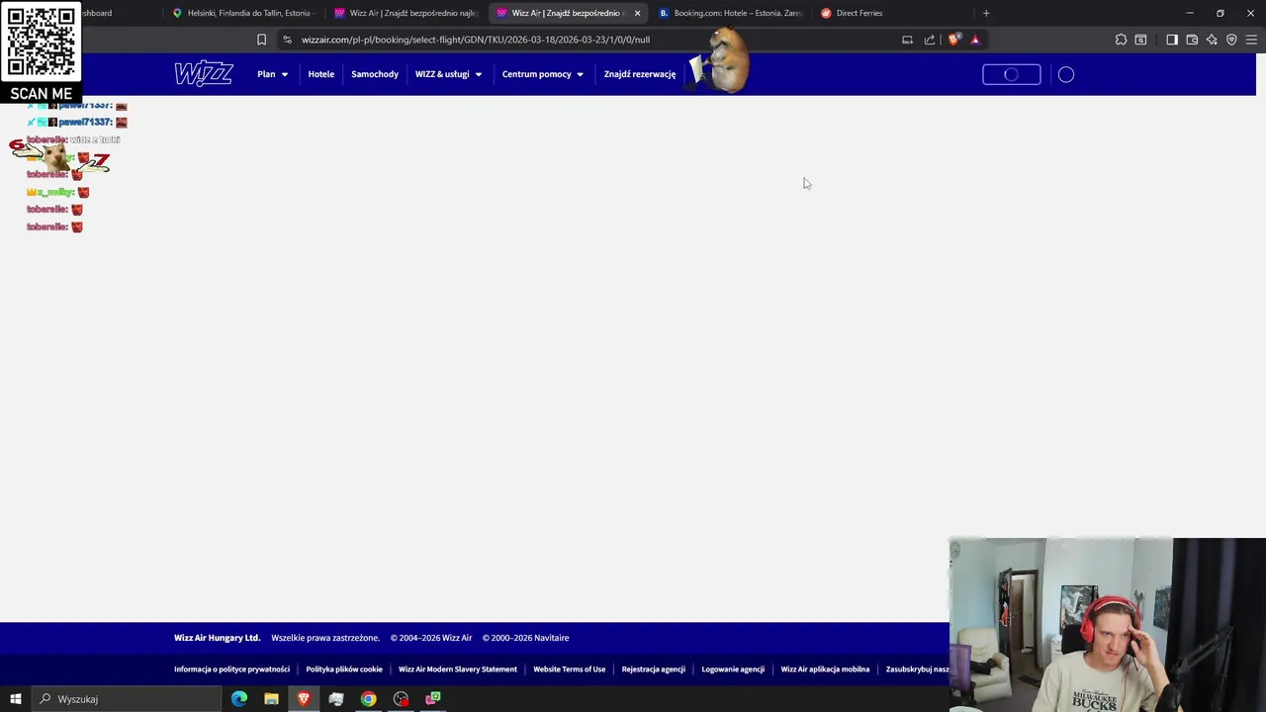1266x712 pixels.
Task: Click the Windows Start button
Action: 15,699
